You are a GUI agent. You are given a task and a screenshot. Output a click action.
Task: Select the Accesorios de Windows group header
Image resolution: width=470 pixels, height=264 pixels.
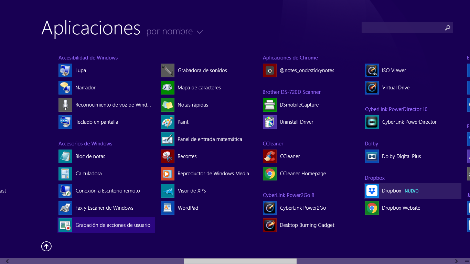85,144
